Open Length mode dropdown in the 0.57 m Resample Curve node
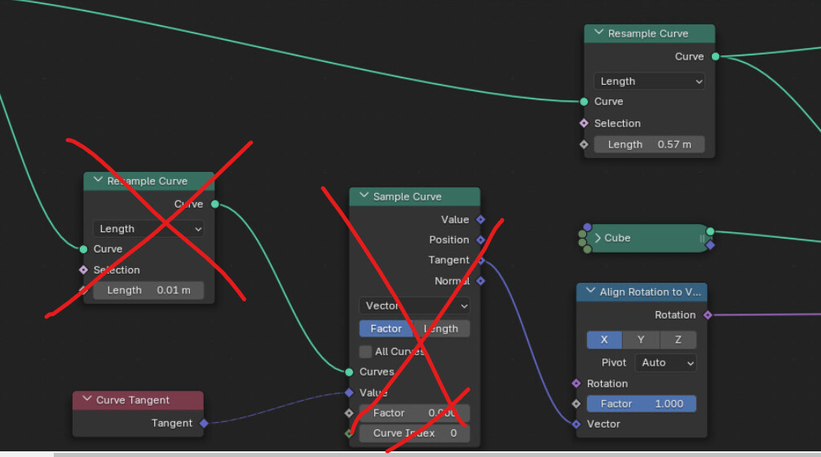821x457 pixels. (x=649, y=81)
